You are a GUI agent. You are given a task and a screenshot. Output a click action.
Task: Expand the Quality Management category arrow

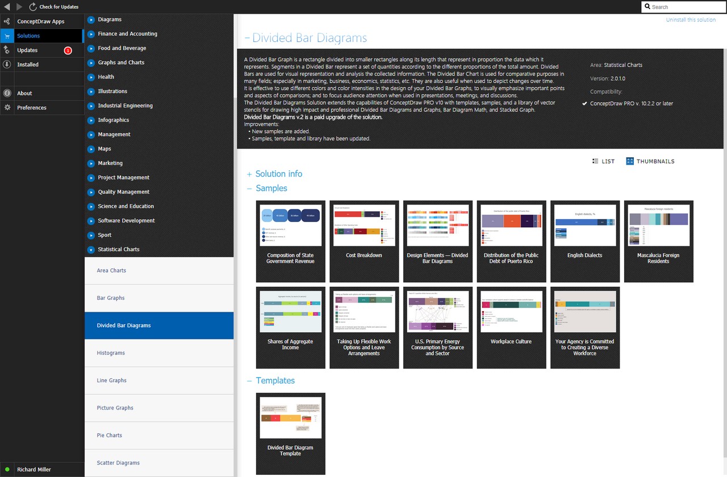[91, 192]
